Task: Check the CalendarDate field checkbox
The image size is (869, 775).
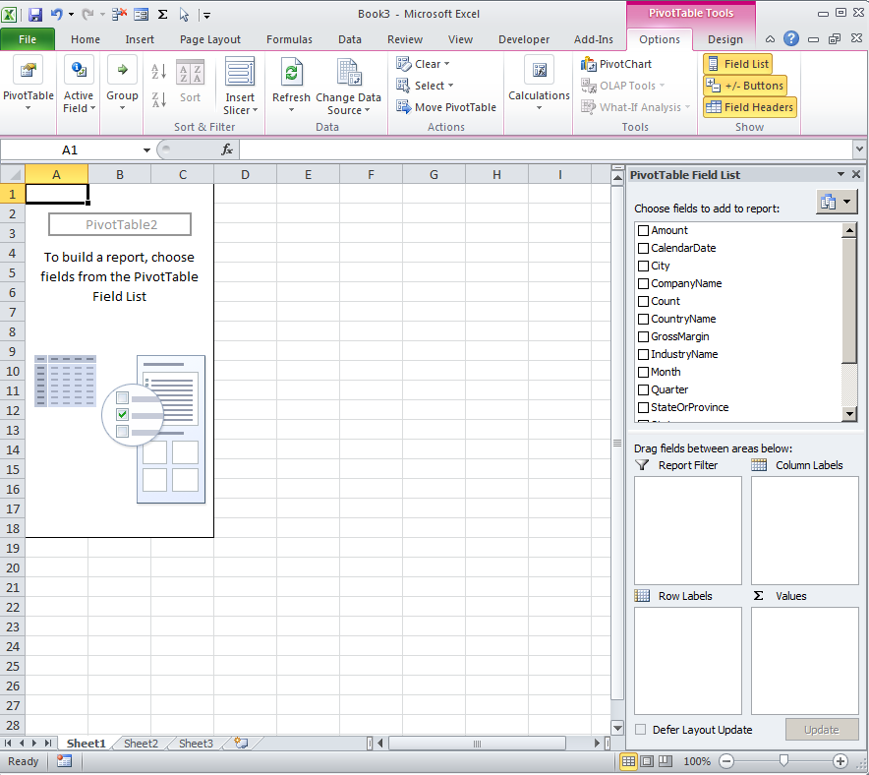Action: pyautogui.click(x=644, y=249)
